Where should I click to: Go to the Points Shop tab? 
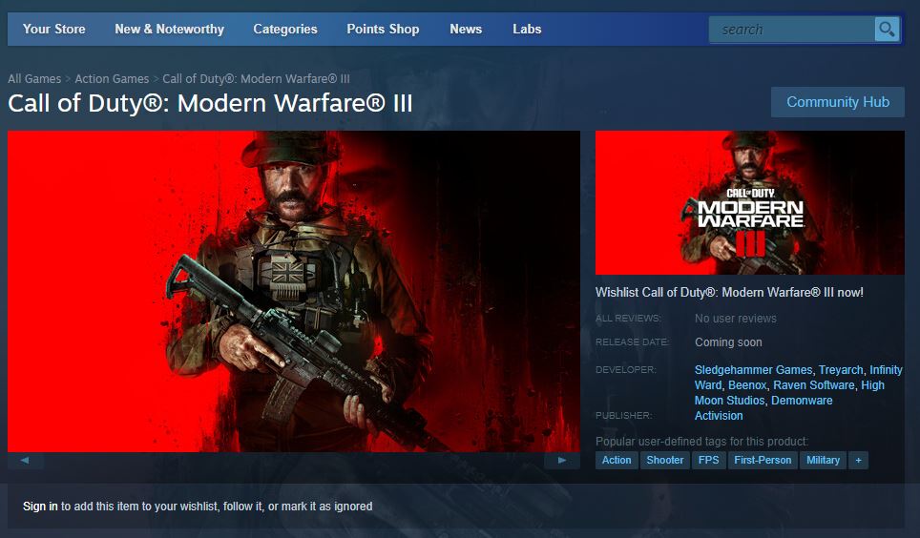383,29
